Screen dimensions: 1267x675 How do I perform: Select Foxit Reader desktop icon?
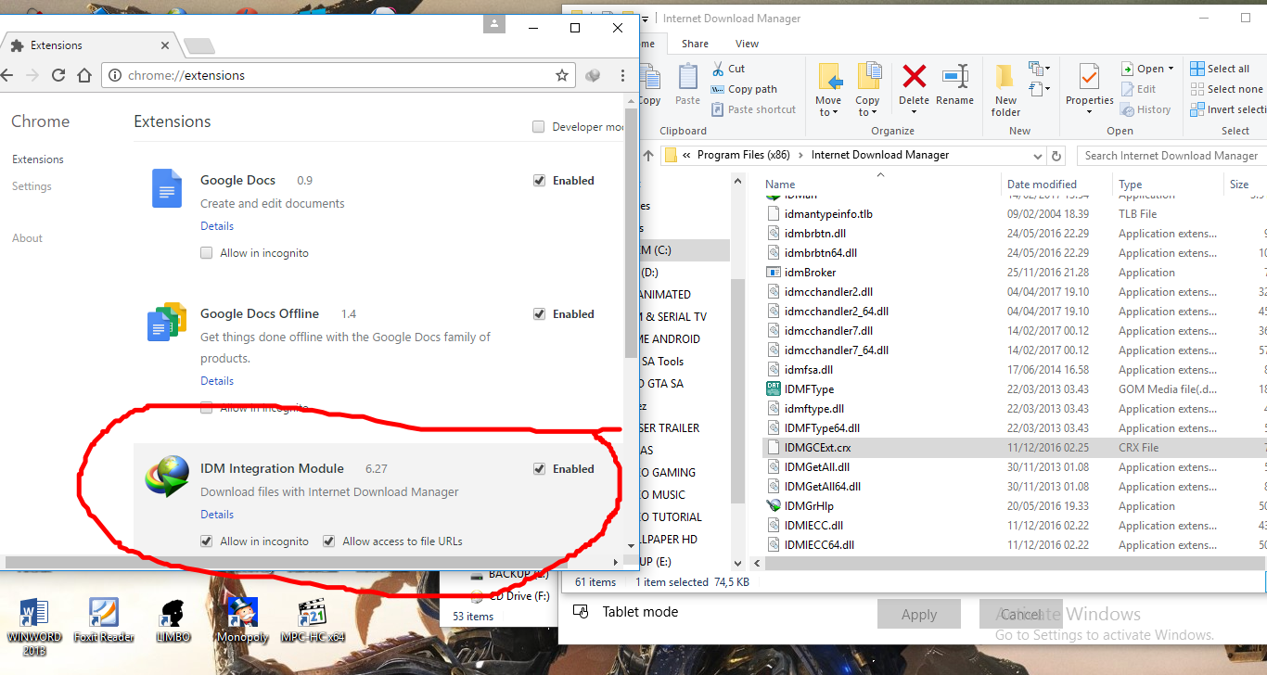pos(104,619)
